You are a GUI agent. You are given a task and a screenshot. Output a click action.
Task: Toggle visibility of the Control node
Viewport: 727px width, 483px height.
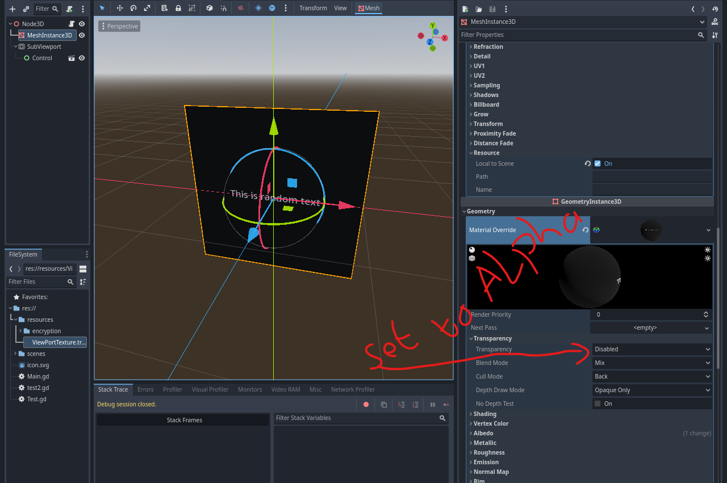(x=82, y=58)
